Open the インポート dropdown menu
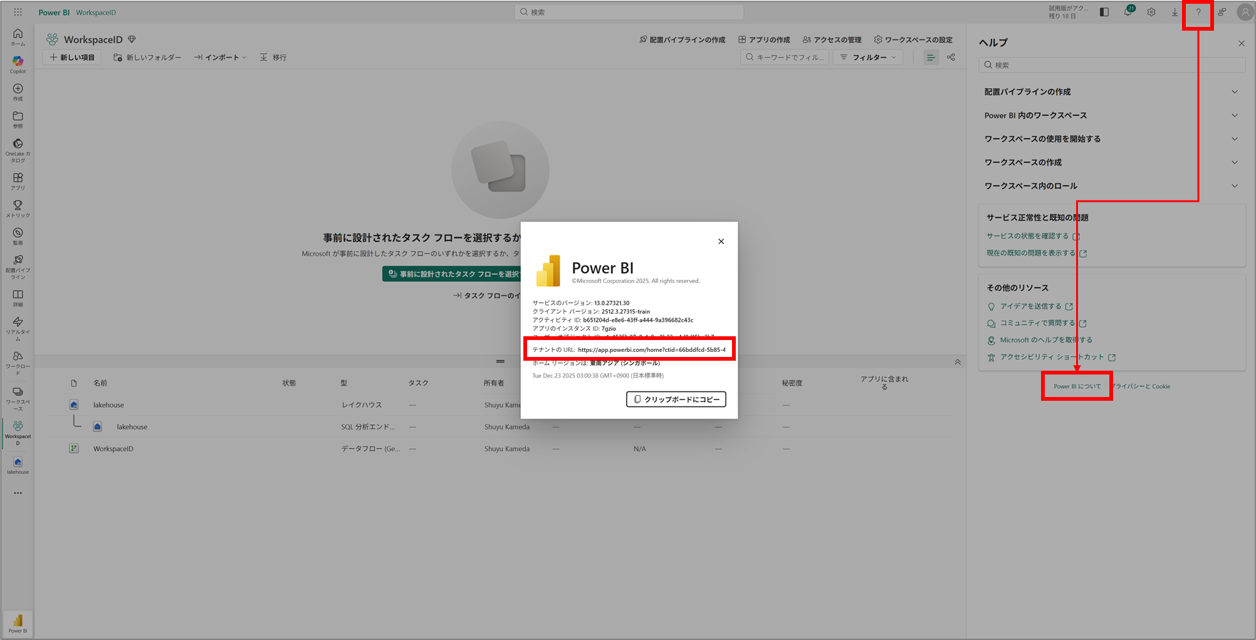 pyautogui.click(x=220, y=57)
